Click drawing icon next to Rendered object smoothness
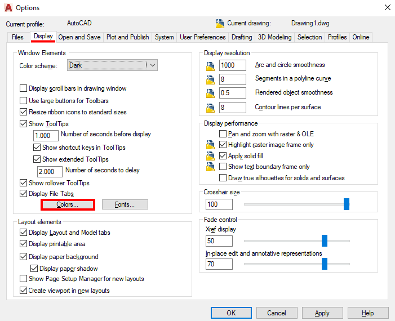395x321 pixels. (x=210, y=93)
